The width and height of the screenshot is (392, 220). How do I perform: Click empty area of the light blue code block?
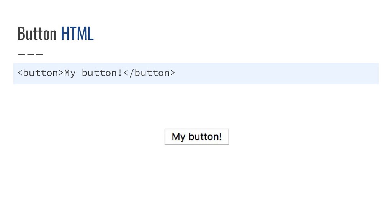pyautogui.click(x=275, y=74)
